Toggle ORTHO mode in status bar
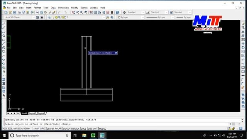Viewport: 247px width, 139px height. tap(50, 129)
